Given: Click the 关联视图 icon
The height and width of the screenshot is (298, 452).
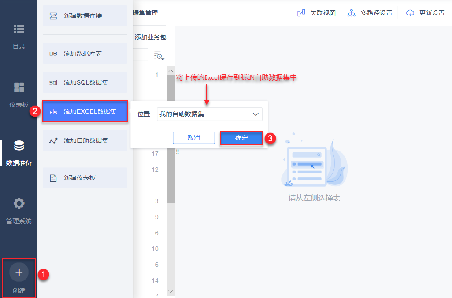Looking at the screenshot, I should coord(301,13).
